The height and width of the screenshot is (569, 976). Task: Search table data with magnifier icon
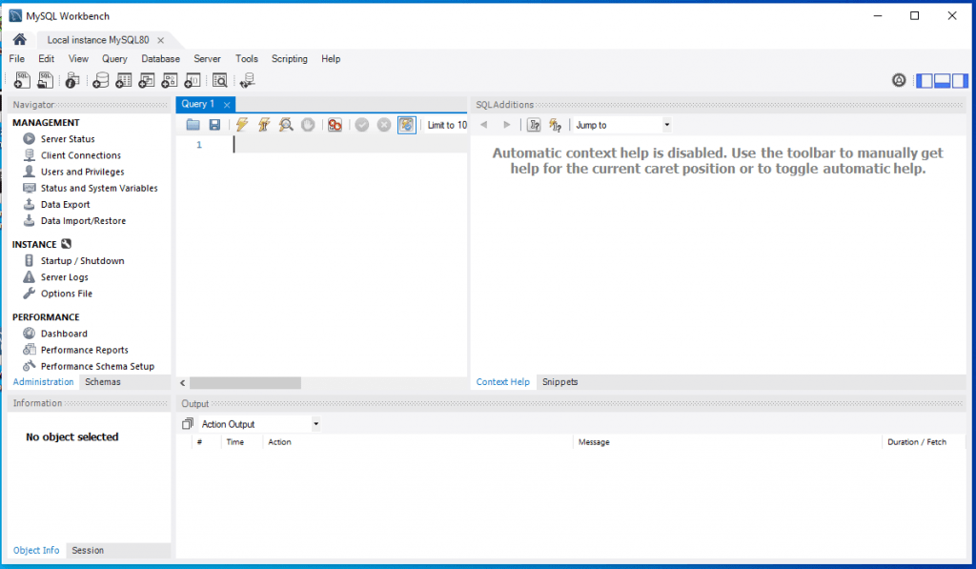[219, 79]
